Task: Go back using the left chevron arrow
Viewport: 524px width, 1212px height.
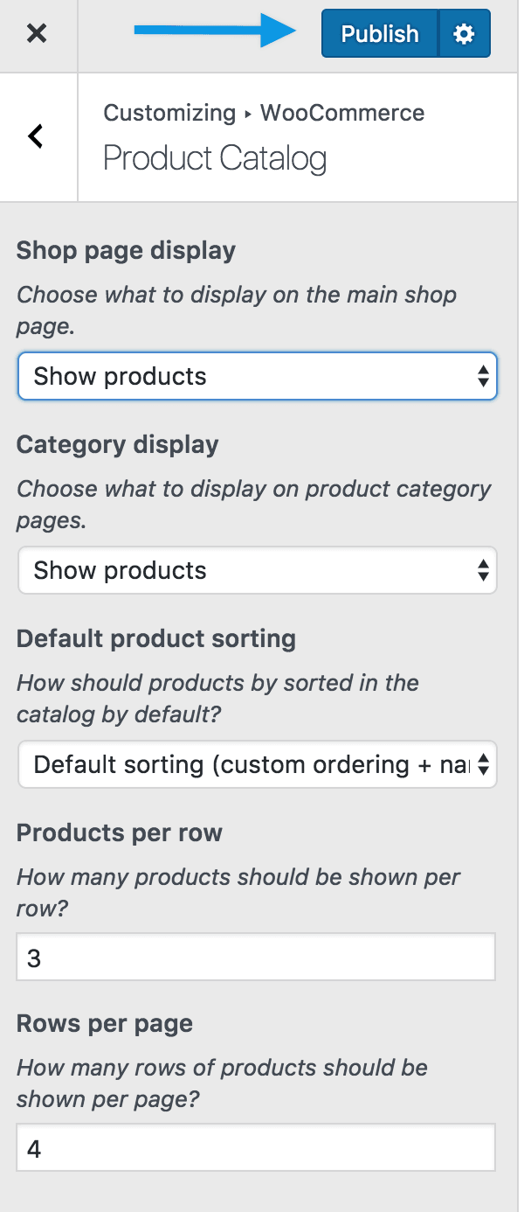Action: [37, 136]
